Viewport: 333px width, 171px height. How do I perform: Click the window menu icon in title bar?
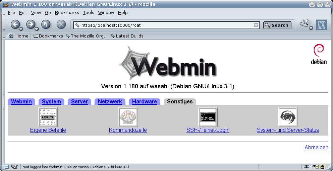6,4
